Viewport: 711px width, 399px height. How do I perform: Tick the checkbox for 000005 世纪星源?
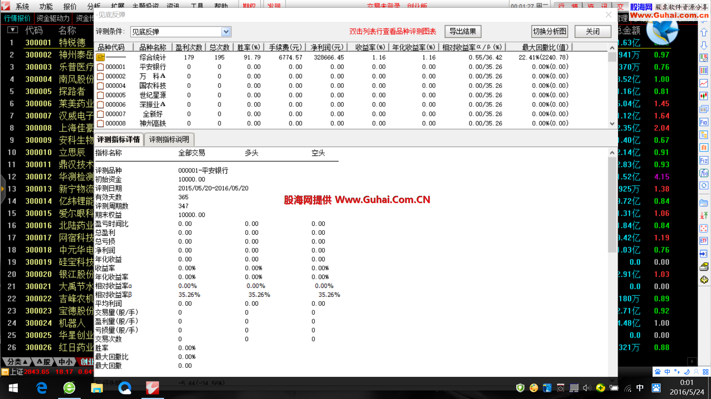pyautogui.click(x=100, y=95)
